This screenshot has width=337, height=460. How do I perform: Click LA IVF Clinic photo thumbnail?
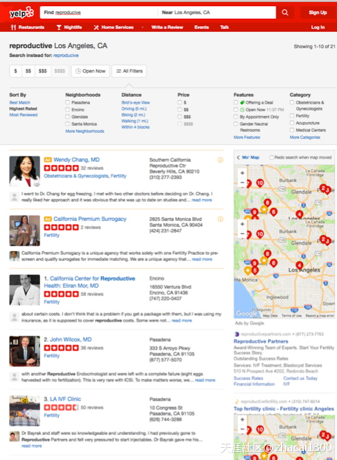(x=24, y=411)
